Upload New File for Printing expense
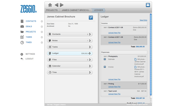The width and height of the screenshot is (170, 106). (114, 87)
